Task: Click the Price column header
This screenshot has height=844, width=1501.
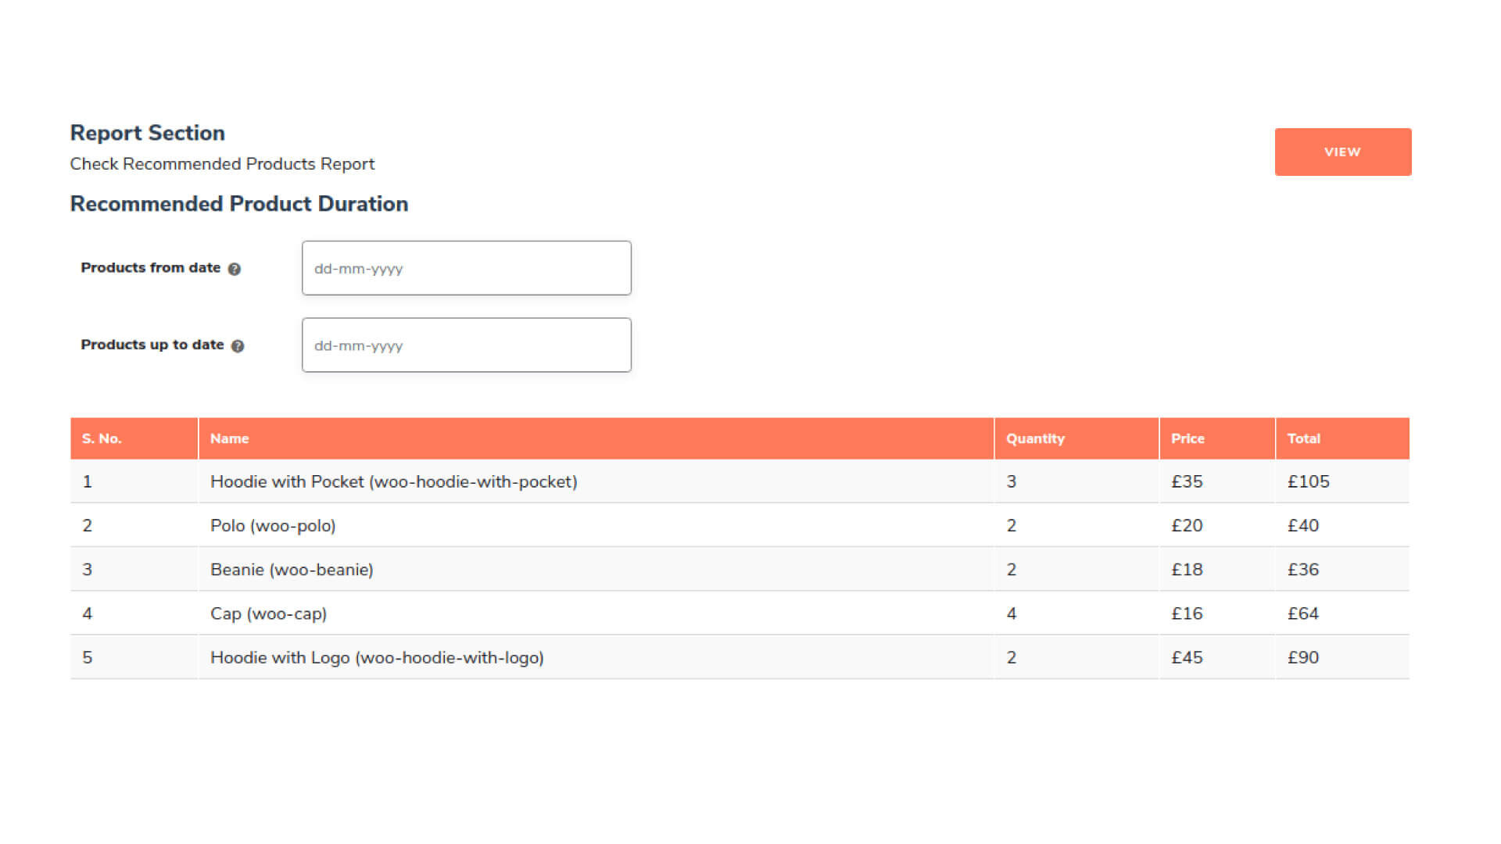Action: 1187,438
